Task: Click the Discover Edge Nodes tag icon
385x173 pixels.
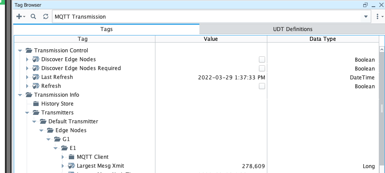Action: [36, 59]
